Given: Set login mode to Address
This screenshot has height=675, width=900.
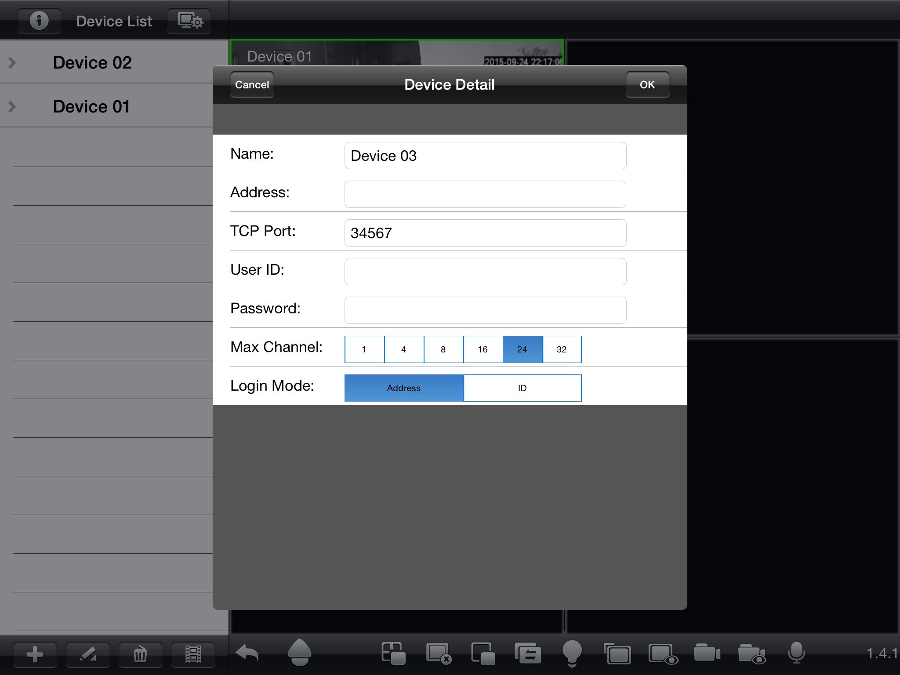Looking at the screenshot, I should (403, 388).
